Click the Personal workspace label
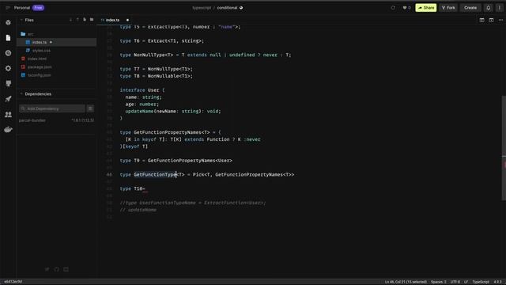Screen dimensions: 506x285 [x=22, y=8]
